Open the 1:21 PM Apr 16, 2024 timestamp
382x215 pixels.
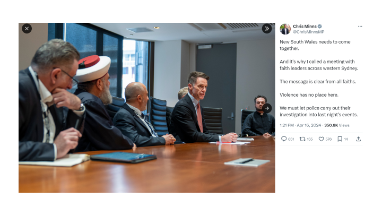300,125
